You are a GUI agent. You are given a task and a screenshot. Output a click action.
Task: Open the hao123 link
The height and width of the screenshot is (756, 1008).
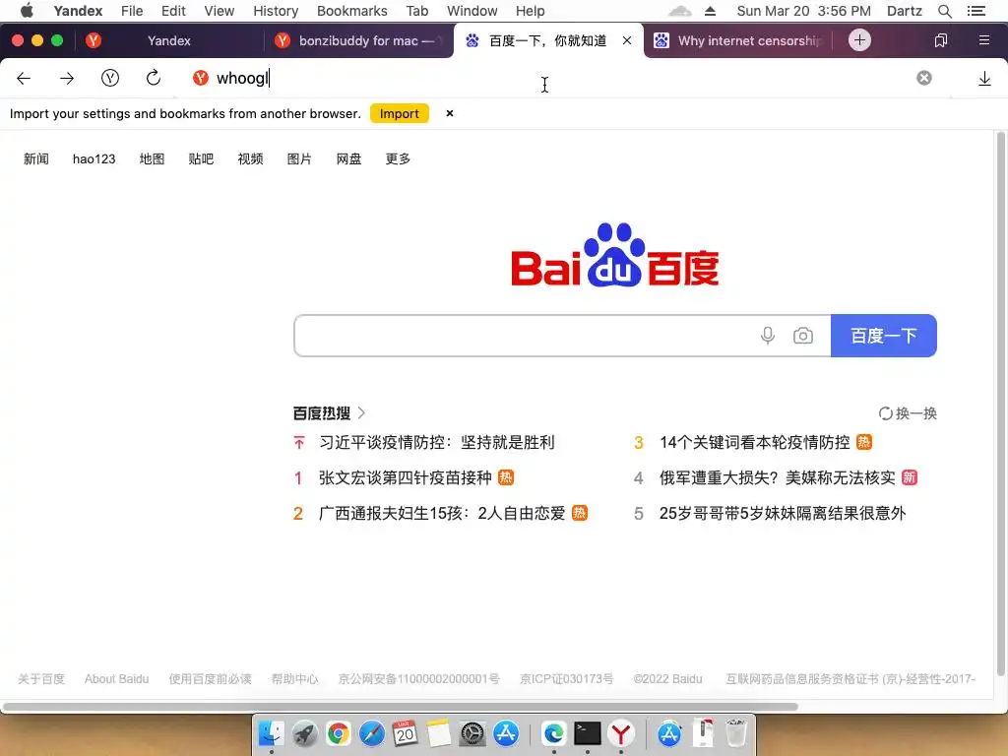[94, 158]
